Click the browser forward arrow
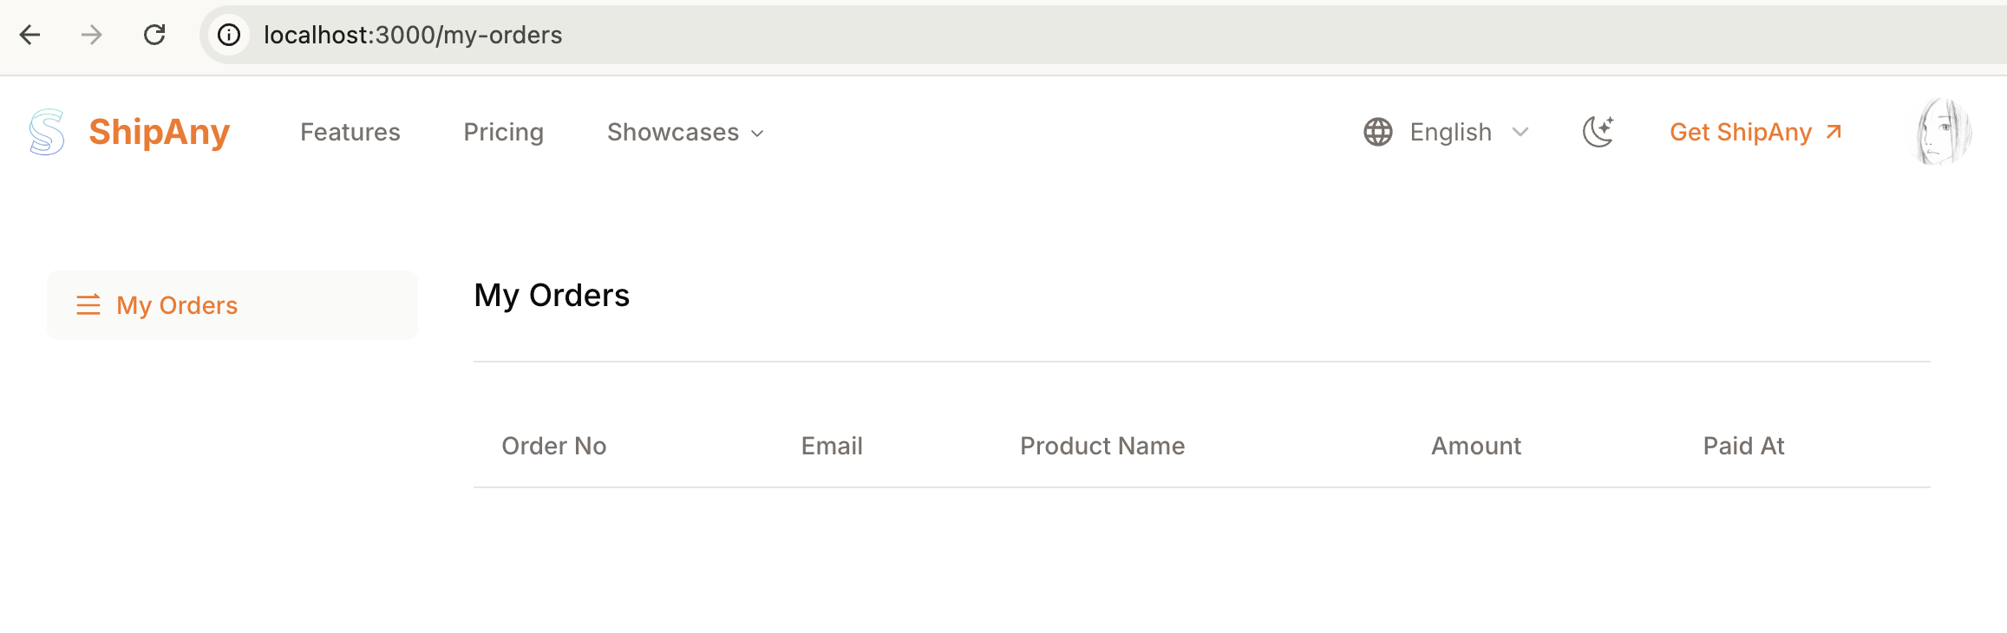 coord(91,35)
